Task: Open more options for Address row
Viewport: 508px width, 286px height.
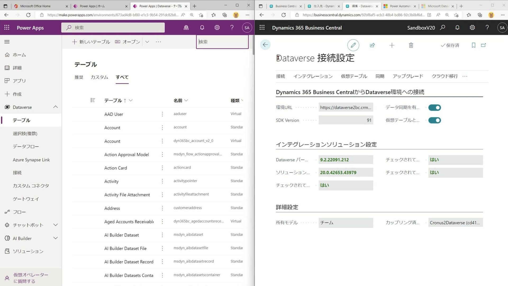Action: 162,208
